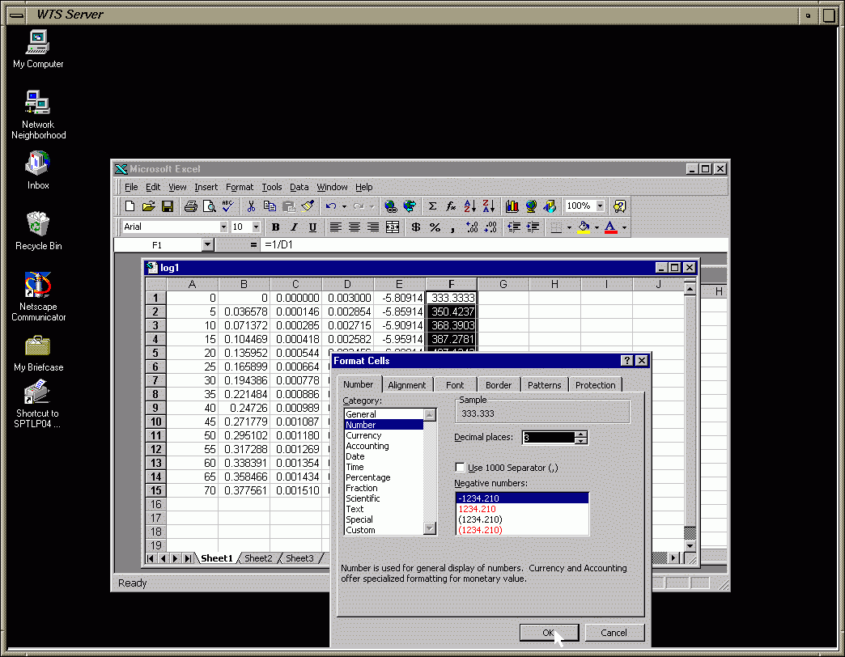This screenshot has height=657, width=845.
Task: Switch to the Alignment tab
Action: tap(406, 385)
